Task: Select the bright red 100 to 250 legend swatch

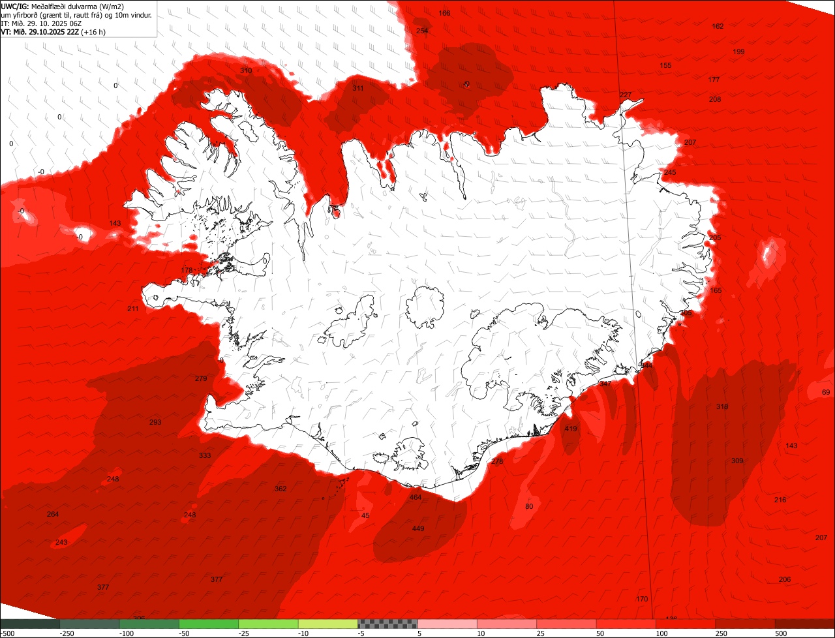Action: coord(686,624)
